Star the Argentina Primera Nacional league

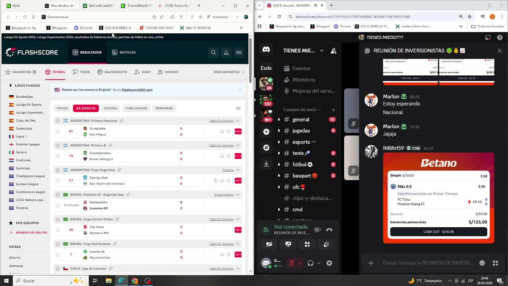click(58, 121)
